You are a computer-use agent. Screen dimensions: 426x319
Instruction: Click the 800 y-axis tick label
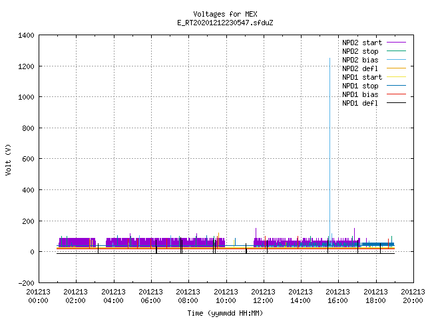tap(28, 128)
